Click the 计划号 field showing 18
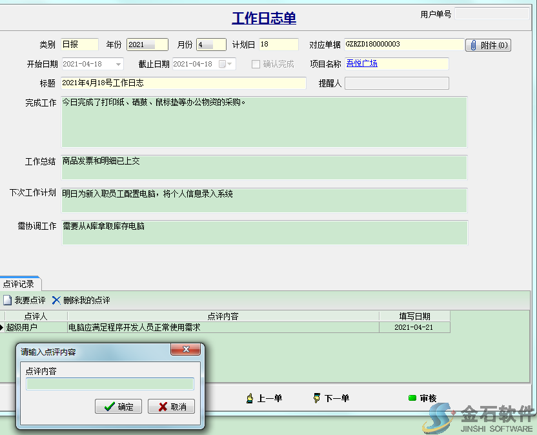This screenshot has height=435, width=537. (278, 45)
